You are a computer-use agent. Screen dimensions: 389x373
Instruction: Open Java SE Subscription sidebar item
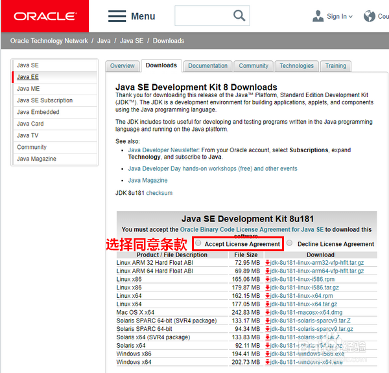pyautogui.click(x=55, y=100)
